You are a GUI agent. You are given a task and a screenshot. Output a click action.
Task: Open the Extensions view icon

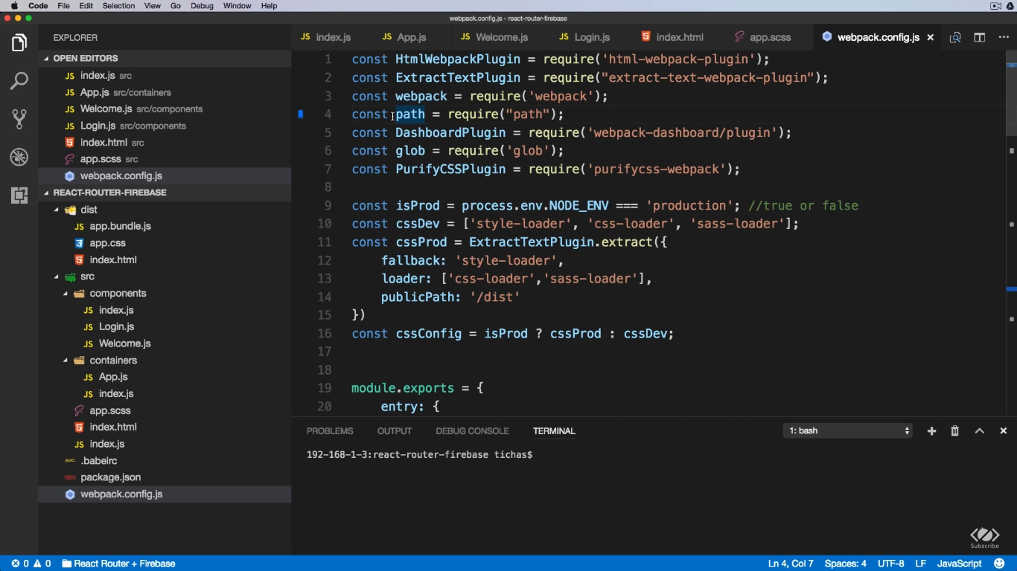coord(19,196)
